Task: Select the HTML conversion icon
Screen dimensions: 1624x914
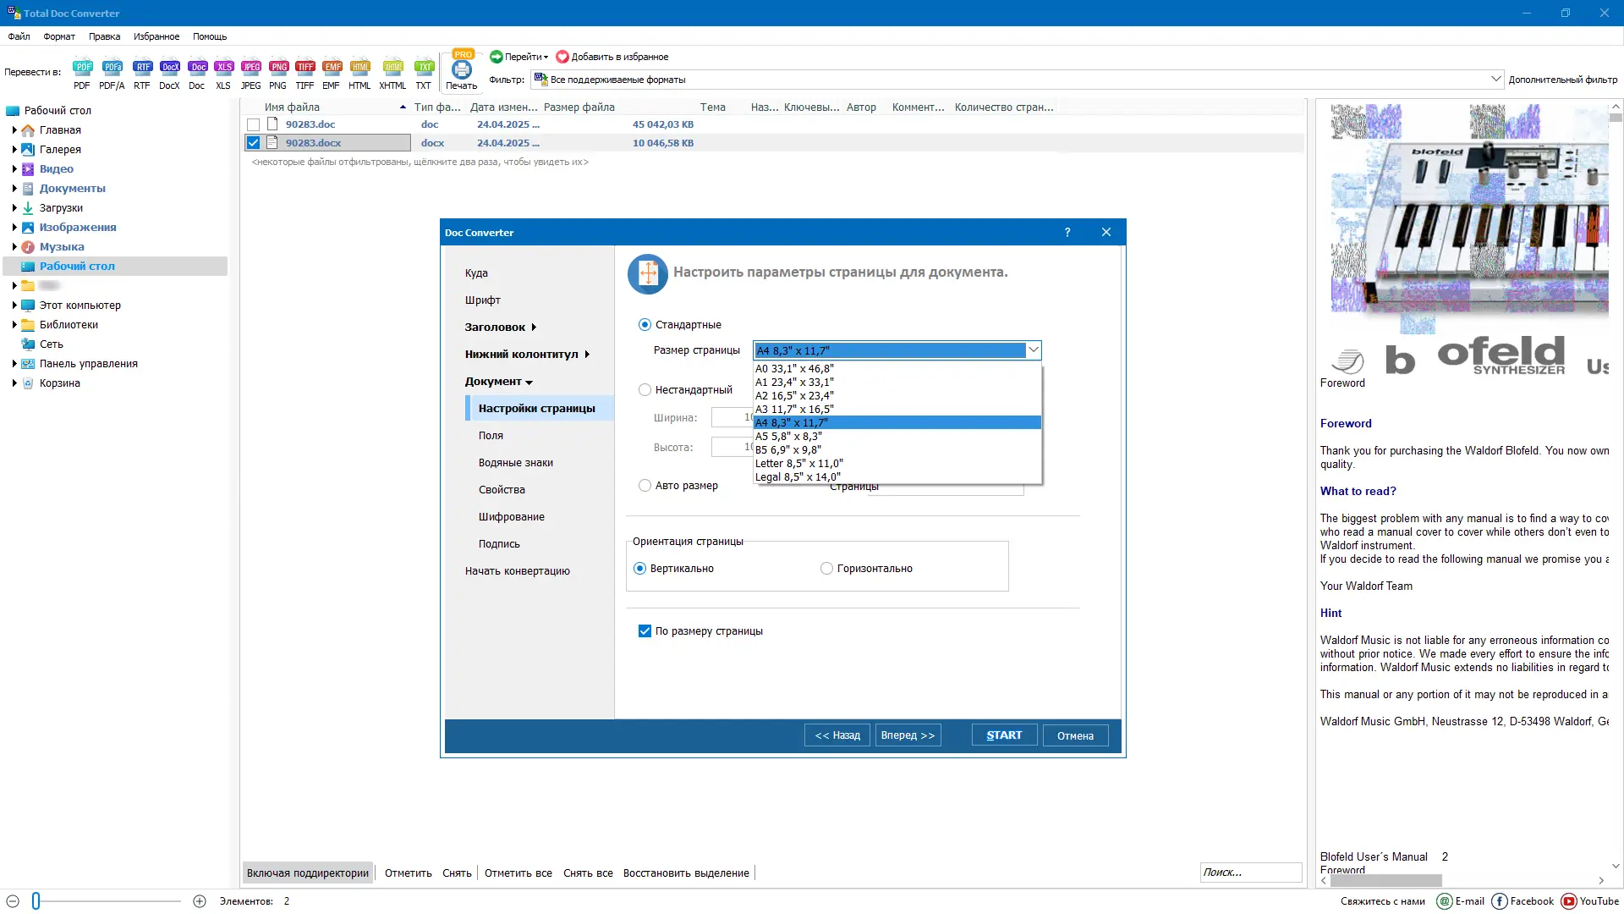Action: (359, 68)
